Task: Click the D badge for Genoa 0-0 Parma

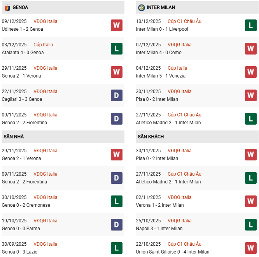Action: pyautogui.click(x=116, y=225)
